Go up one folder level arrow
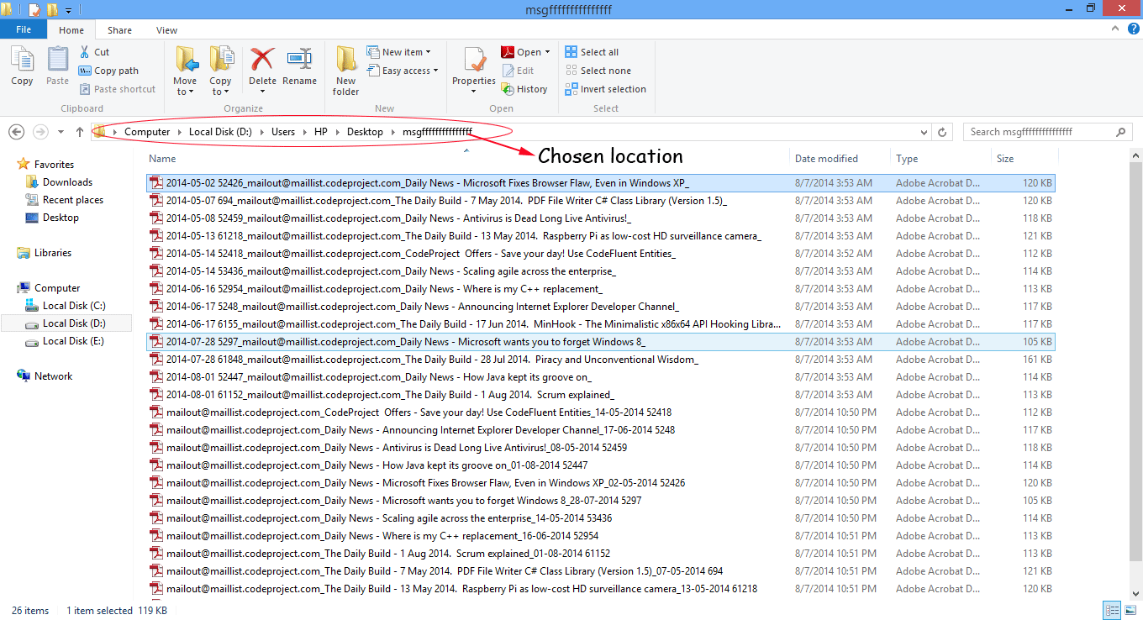 point(80,132)
